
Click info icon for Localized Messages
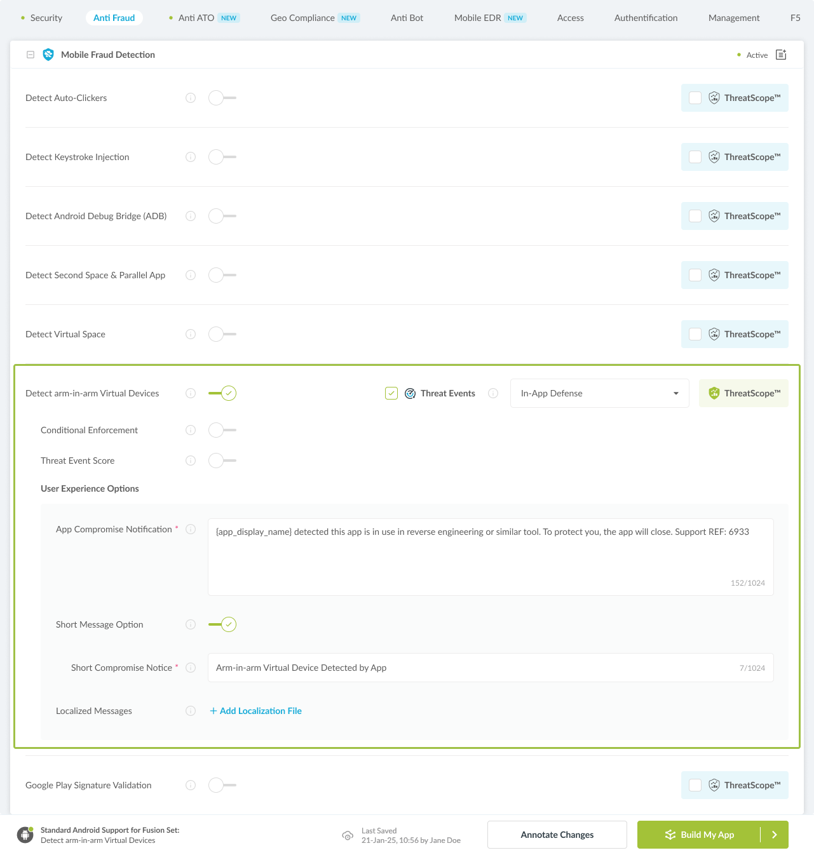[191, 711]
